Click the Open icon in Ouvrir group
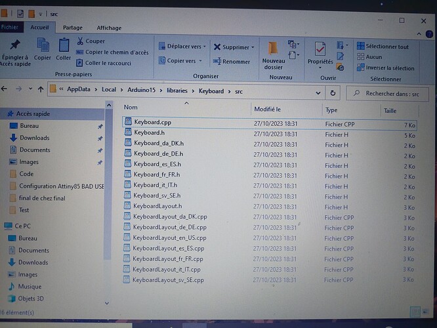The height and width of the screenshot is (328, 437). tap(342, 45)
